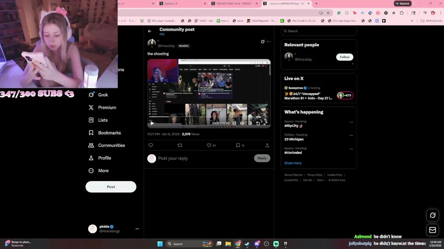
Task: Open the post's three-dot menu
Action: [268, 41]
